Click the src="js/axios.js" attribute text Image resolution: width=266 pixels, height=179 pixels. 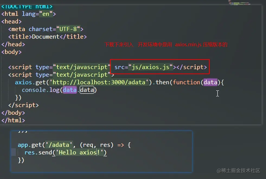pos(143,67)
